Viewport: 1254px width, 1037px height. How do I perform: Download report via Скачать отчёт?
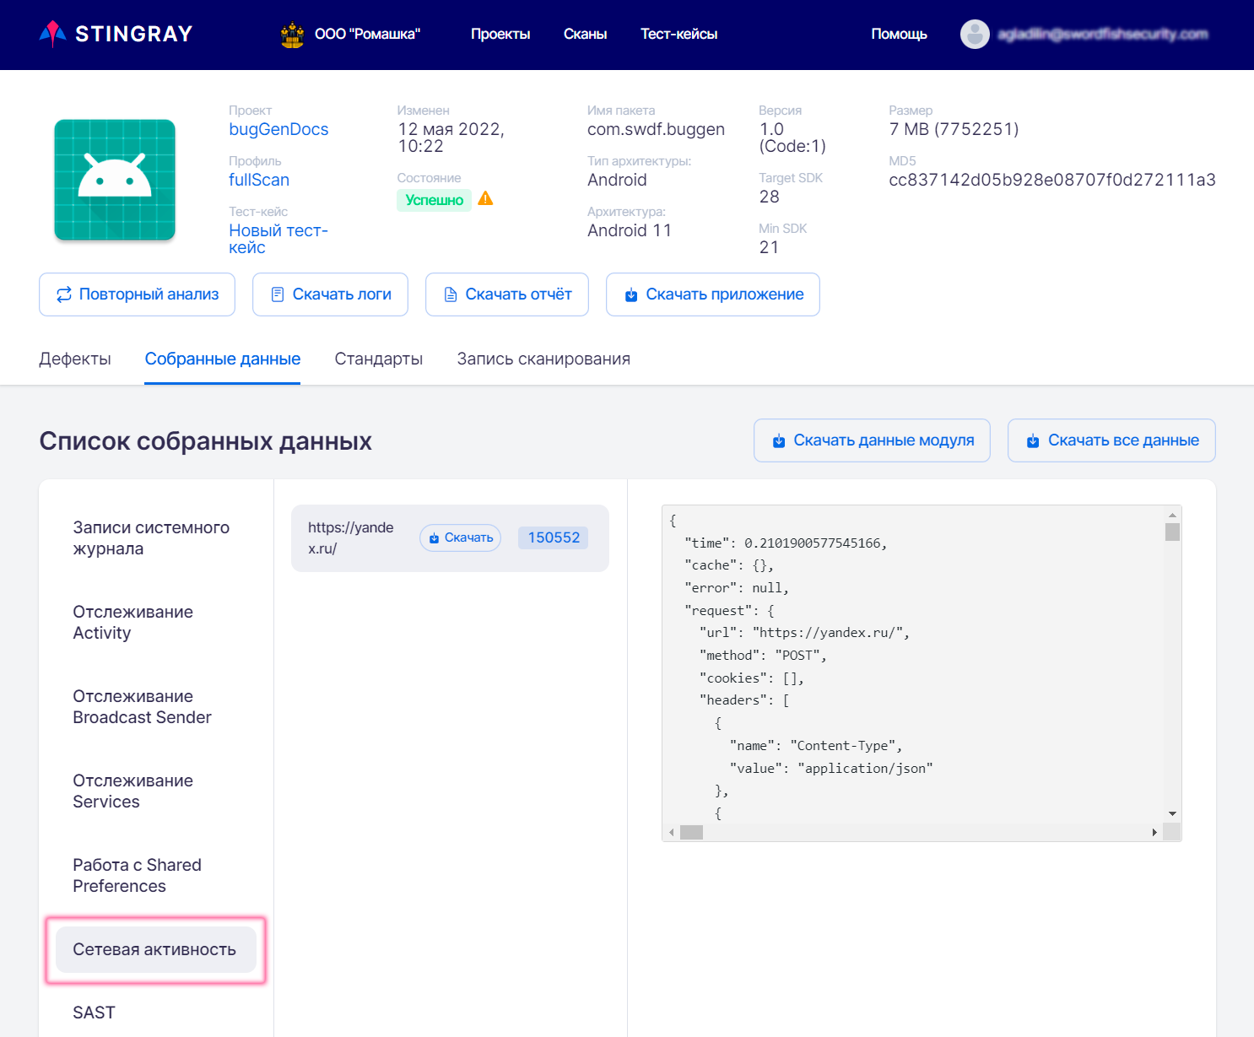506,294
